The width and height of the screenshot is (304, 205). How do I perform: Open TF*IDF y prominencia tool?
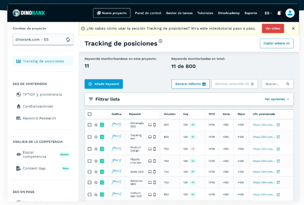click(x=39, y=95)
